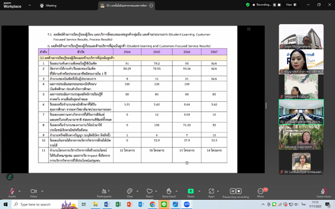Open the Apps icon

click(211, 191)
